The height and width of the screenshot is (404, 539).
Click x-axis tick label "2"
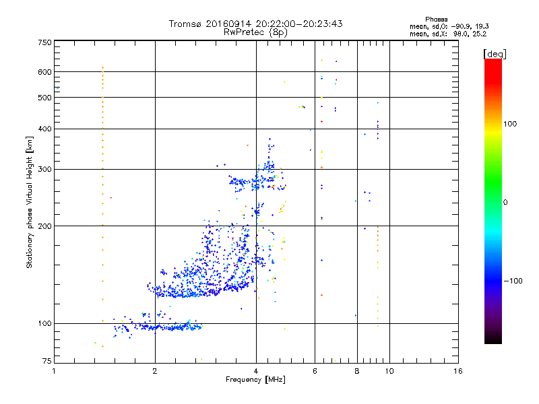click(x=155, y=371)
